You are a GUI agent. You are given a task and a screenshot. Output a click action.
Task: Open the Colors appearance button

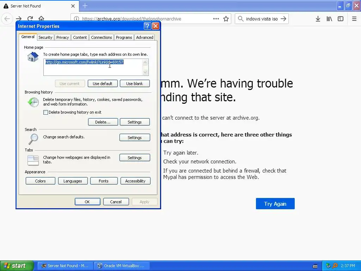tap(40, 181)
